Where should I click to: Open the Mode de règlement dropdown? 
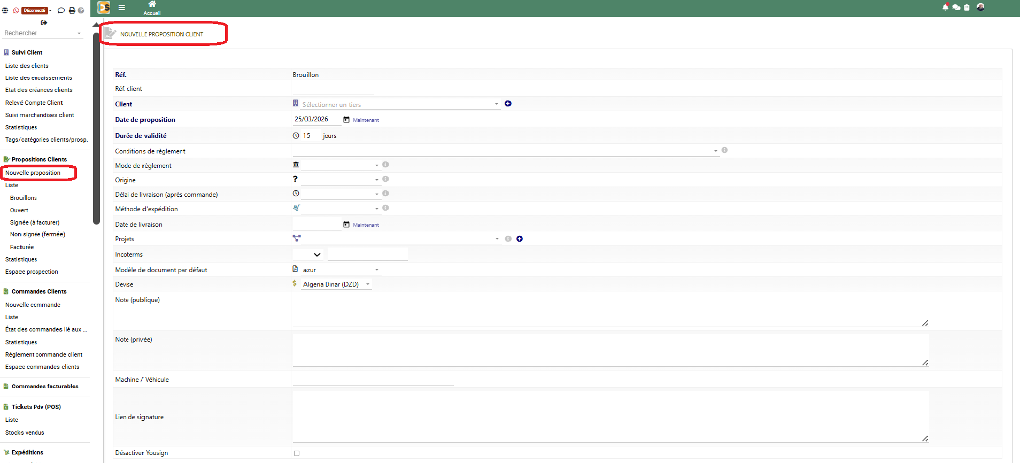[x=341, y=165]
